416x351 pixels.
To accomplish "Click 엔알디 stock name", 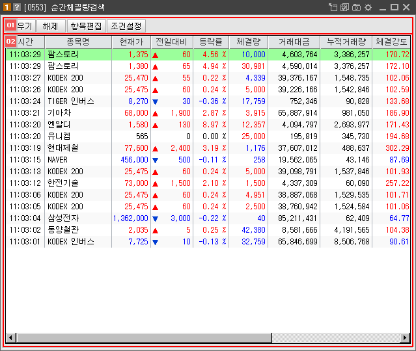I will point(59,125).
